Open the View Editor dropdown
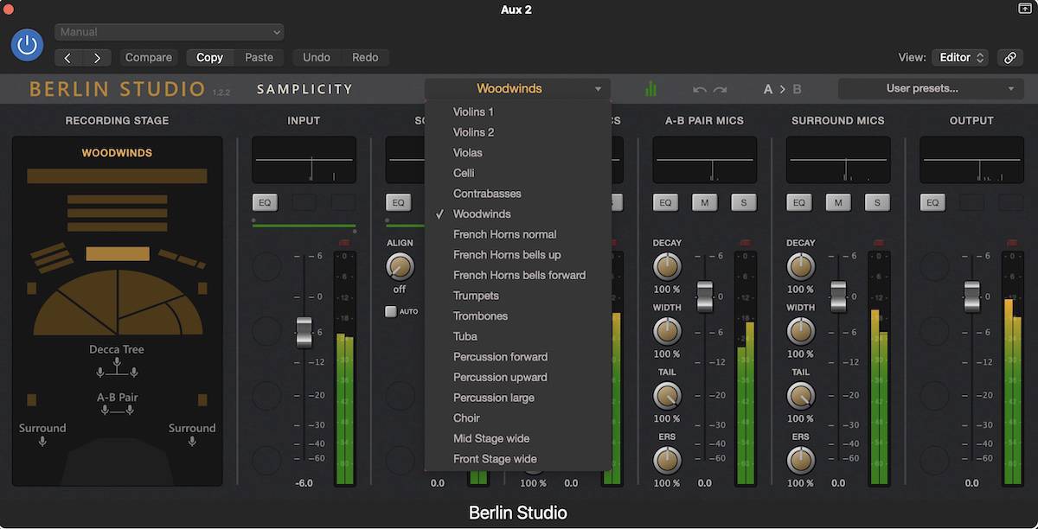1038x529 pixels. tap(960, 58)
